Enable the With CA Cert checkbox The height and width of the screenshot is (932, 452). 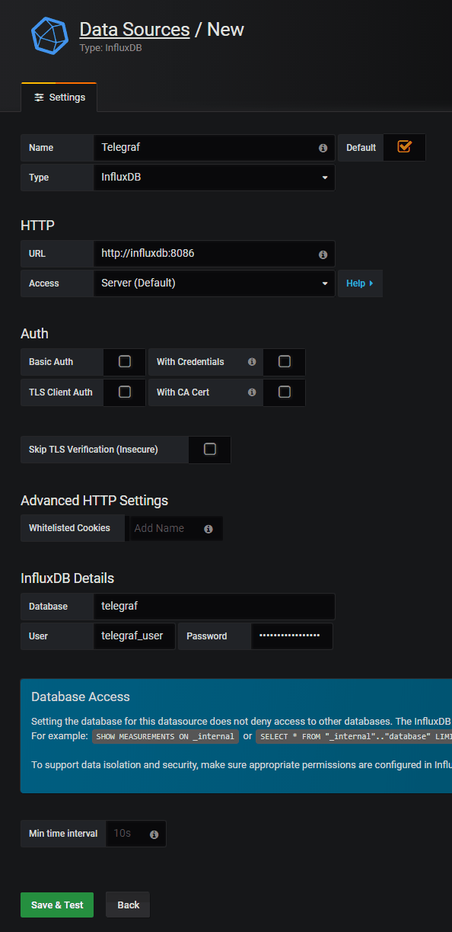[x=285, y=392]
